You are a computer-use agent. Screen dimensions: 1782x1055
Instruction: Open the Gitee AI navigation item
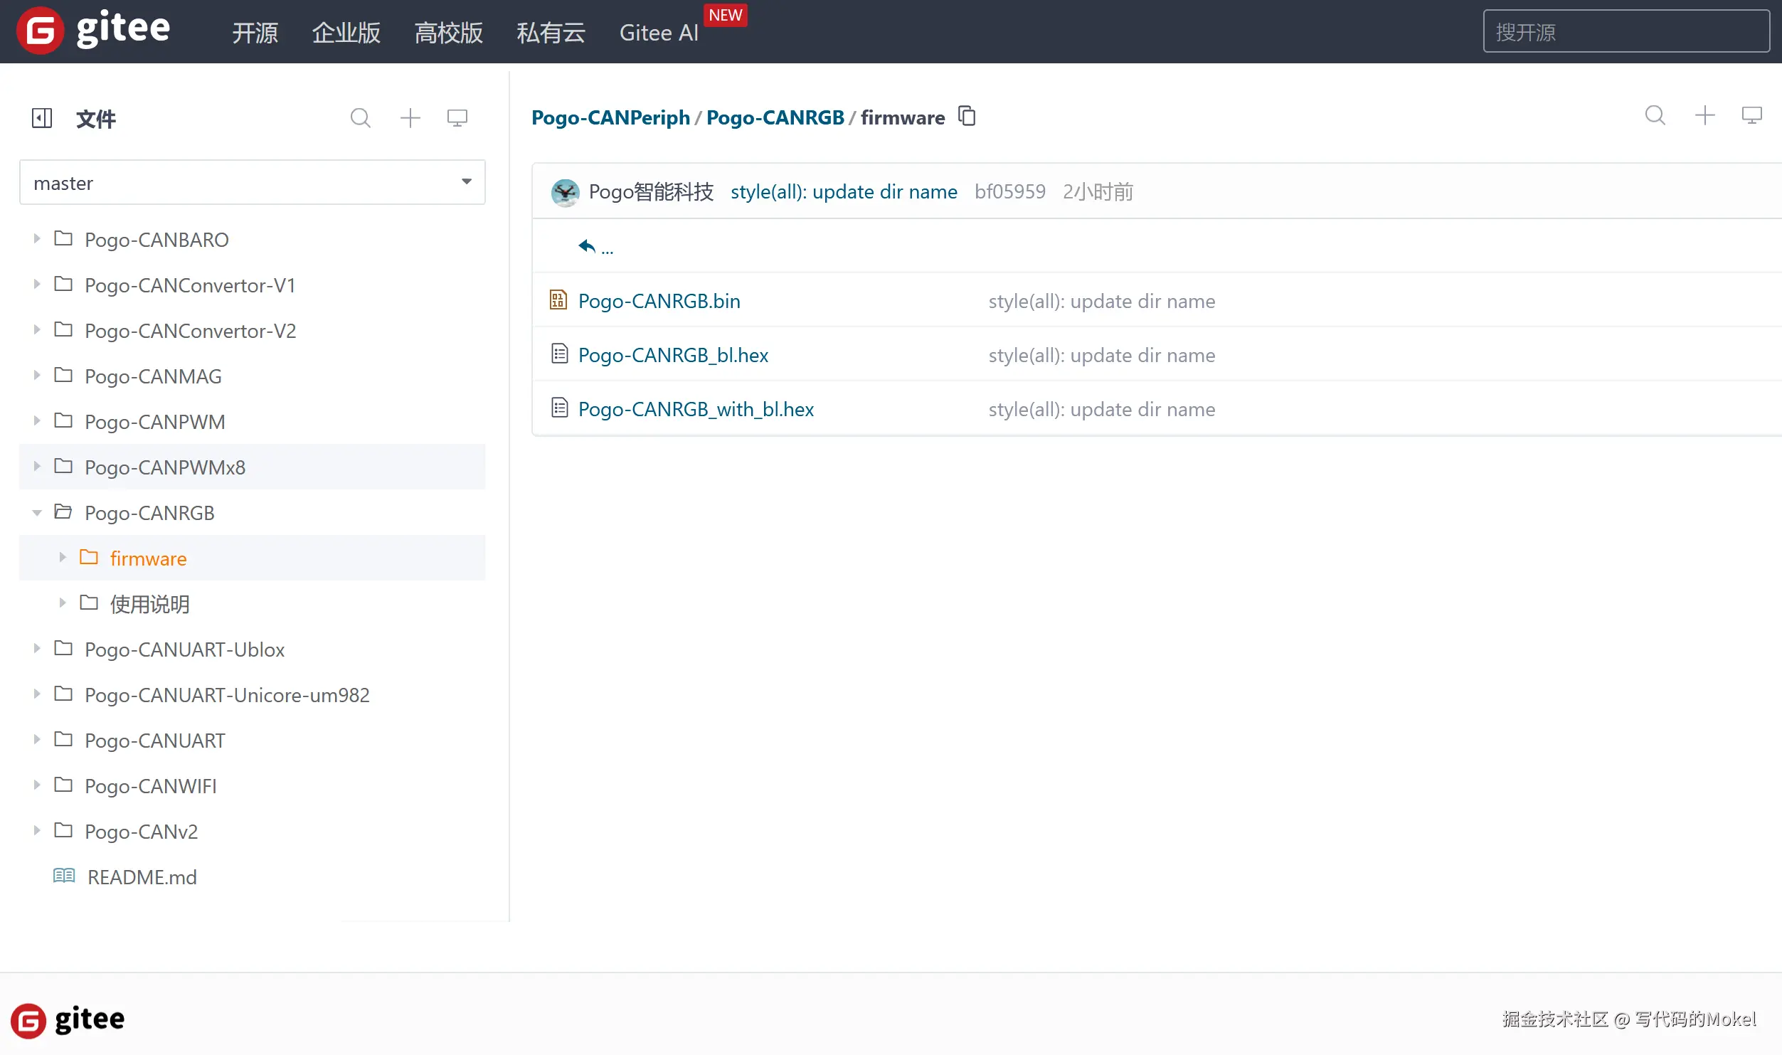659,33
